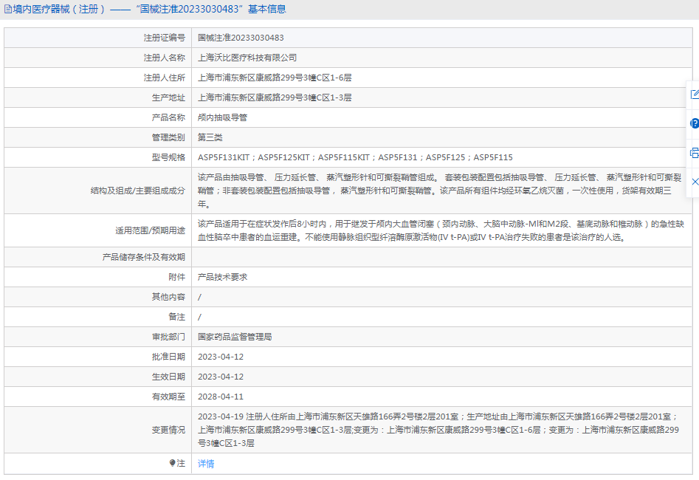This screenshot has width=699, height=480.
Task: Click the printer icon in side panel
Action: pos(695,153)
